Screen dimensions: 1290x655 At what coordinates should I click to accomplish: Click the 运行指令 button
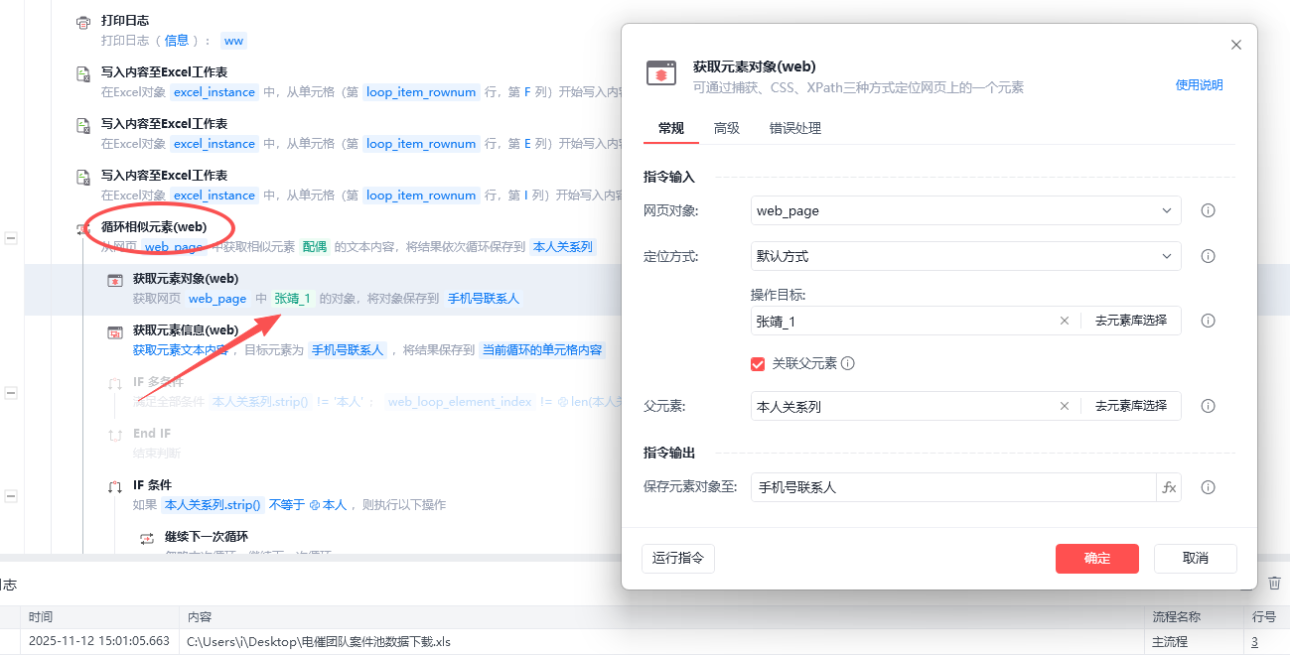point(678,558)
